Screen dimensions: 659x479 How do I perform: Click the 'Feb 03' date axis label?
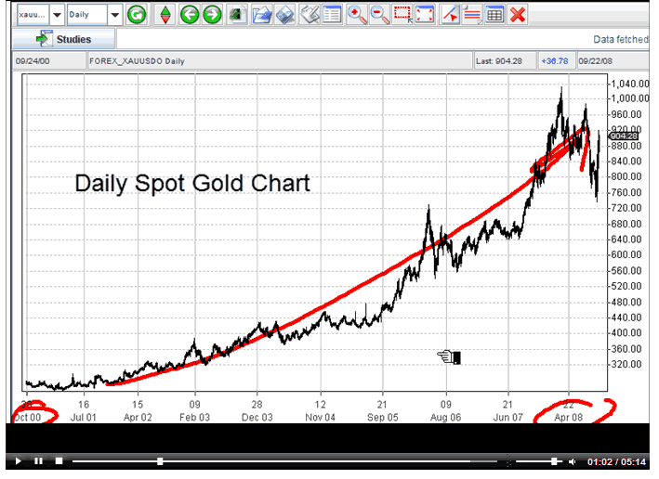tap(194, 418)
